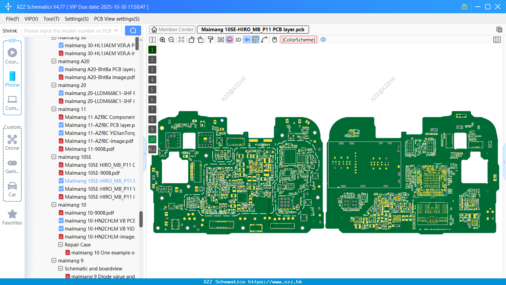Click the tab windows icon in the top right
This screenshot has height=285, width=506.
[x=499, y=30]
